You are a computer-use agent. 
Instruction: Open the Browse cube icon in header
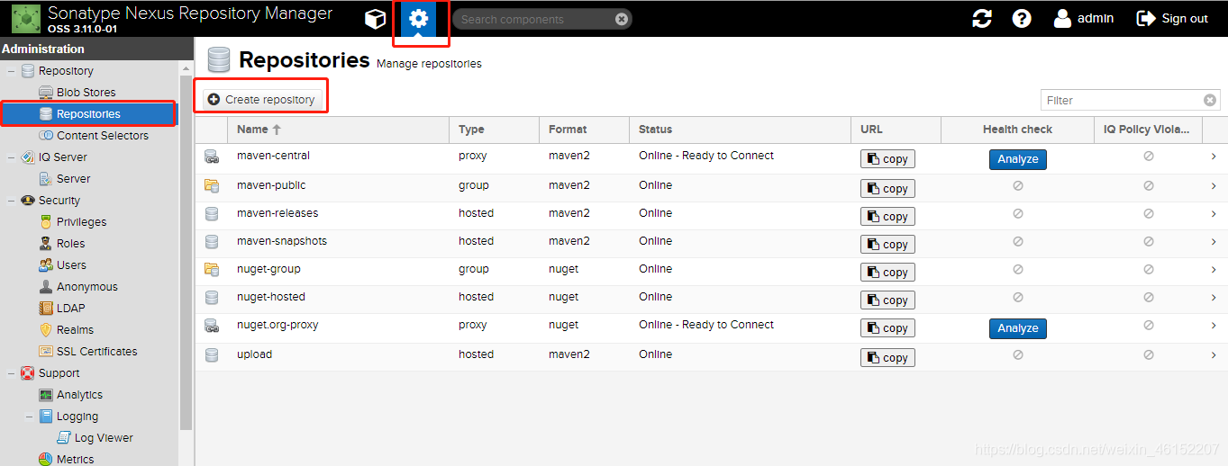[x=375, y=18]
